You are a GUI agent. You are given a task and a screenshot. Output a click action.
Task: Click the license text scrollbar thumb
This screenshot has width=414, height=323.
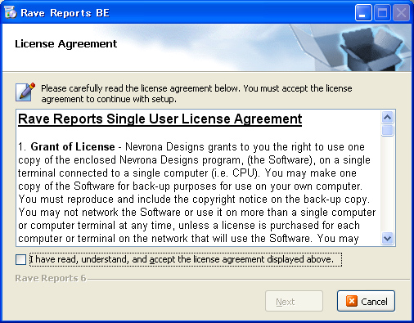(x=387, y=130)
